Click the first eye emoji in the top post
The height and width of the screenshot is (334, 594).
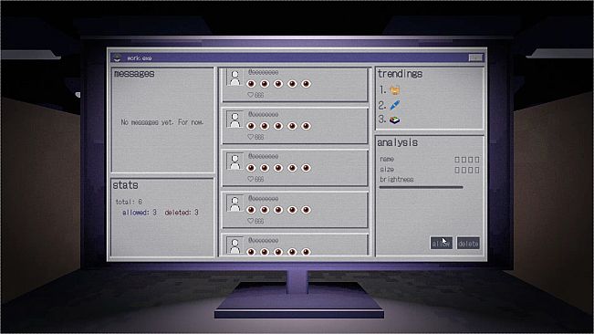[x=251, y=84]
